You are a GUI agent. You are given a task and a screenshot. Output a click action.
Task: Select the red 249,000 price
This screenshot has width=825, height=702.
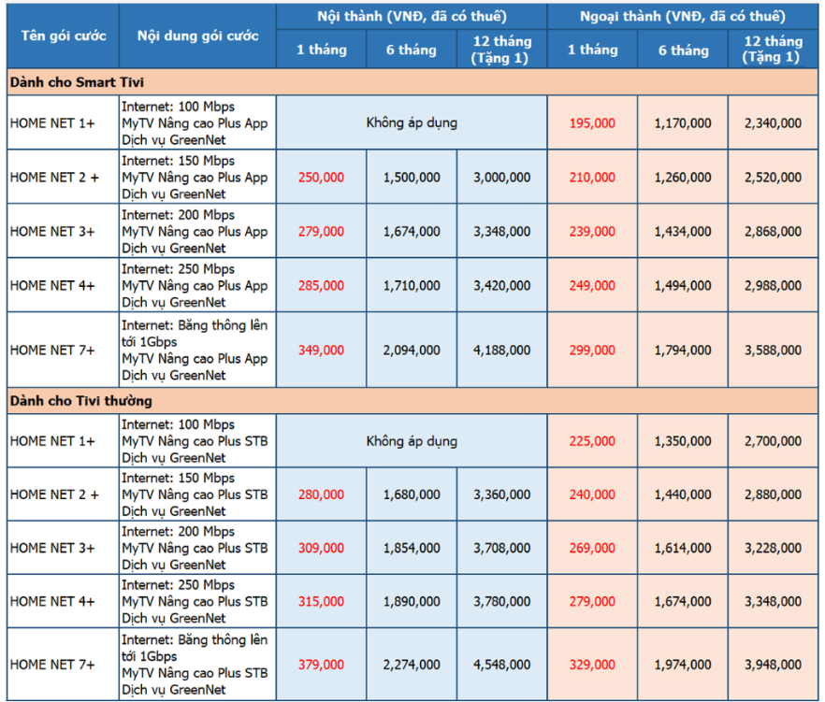click(592, 285)
